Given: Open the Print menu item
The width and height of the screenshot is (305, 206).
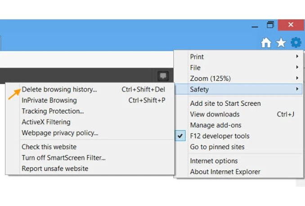Looking at the screenshot, I should (x=239, y=57).
